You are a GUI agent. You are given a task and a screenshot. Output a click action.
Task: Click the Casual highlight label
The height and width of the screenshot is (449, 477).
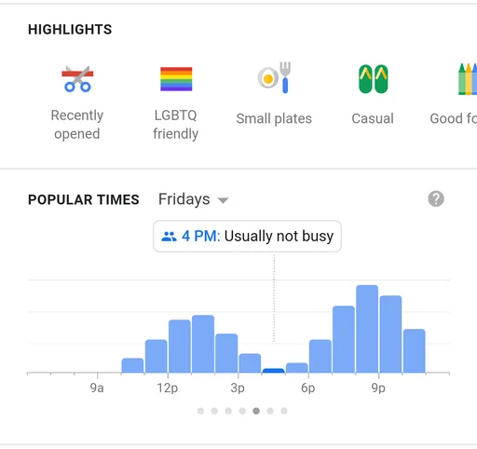click(373, 118)
